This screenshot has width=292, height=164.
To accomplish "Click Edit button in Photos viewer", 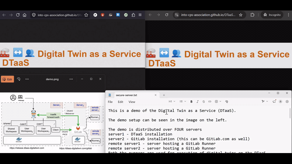I will pyautogui.click(x=7, y=79).
